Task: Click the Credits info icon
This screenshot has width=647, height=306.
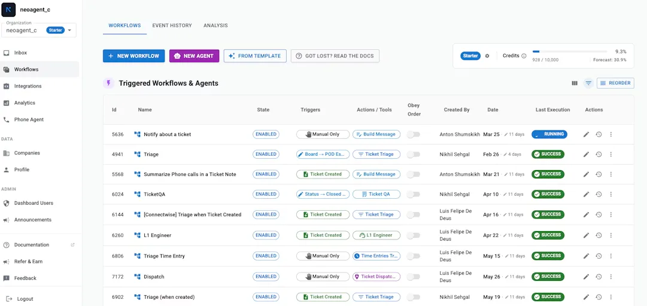Action: pyautogui.click(x=524, y=56)
